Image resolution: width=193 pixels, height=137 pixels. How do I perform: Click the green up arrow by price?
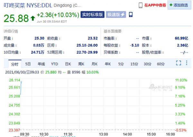pyautogui.click(x=33, y=18)
